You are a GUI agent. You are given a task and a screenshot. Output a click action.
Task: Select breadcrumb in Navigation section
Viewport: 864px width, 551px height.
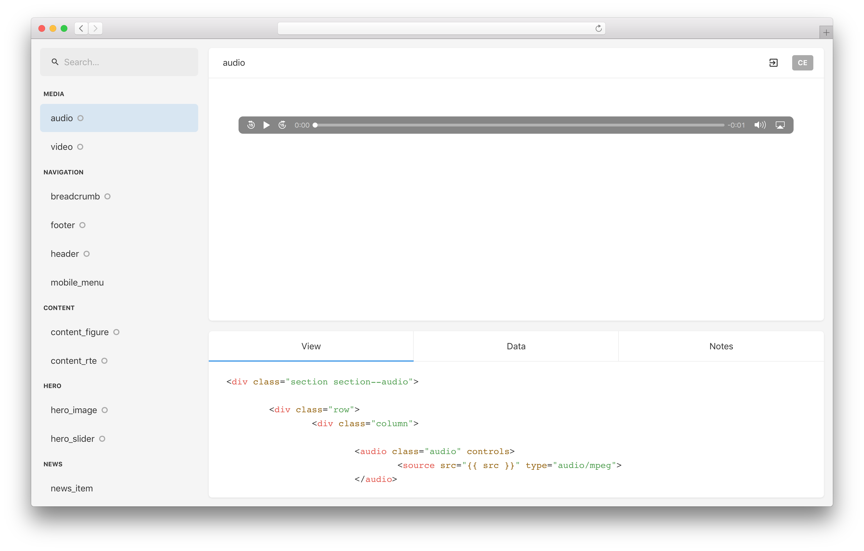(75, 196)
